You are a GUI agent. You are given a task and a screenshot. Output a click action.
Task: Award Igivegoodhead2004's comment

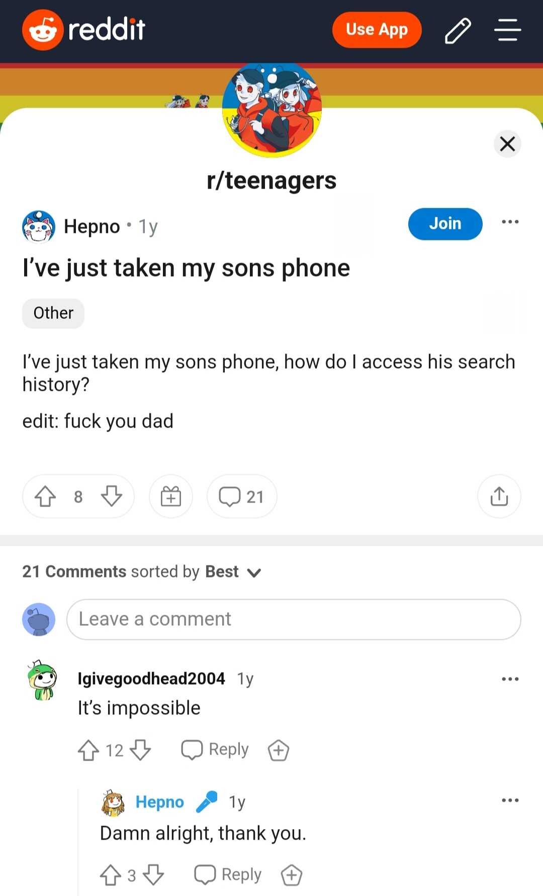(x=278, y=750)
